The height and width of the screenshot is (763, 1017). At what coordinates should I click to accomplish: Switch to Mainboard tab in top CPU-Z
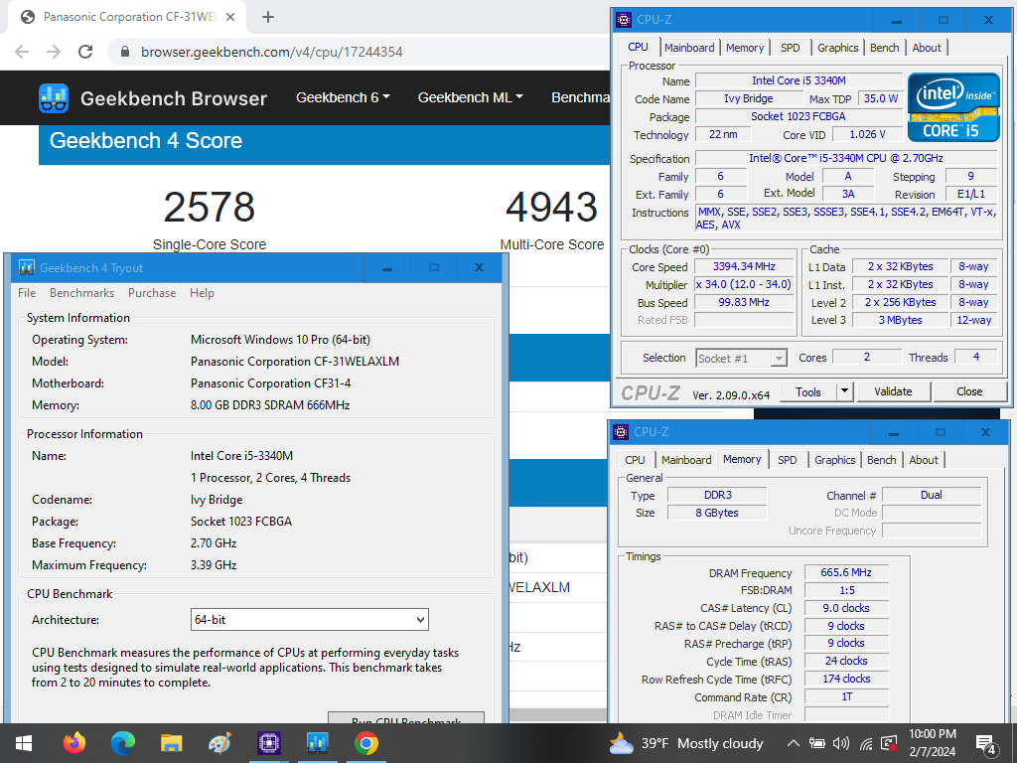pos(689,48)
